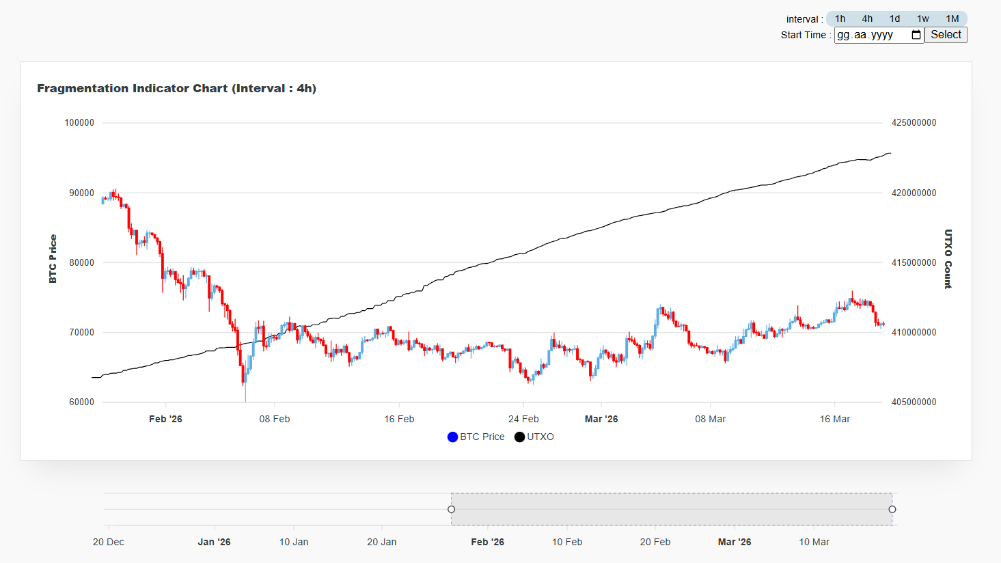Viewport: 1001px width, 563px height.
Task: Toggle BTC Price series via legend label
Action: [482, 437]
